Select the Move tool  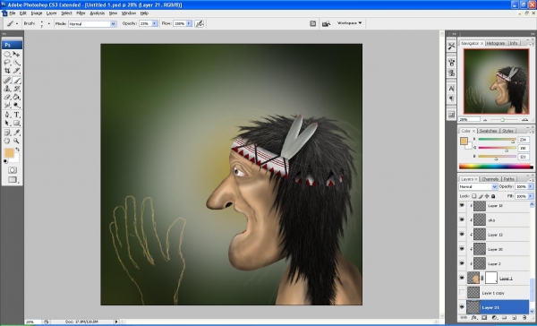point(16,55)
